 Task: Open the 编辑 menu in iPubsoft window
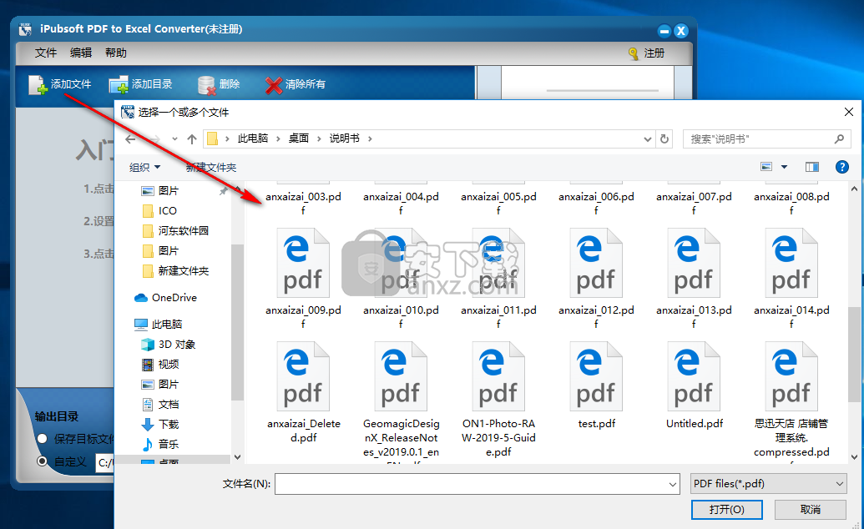point(81,53)
